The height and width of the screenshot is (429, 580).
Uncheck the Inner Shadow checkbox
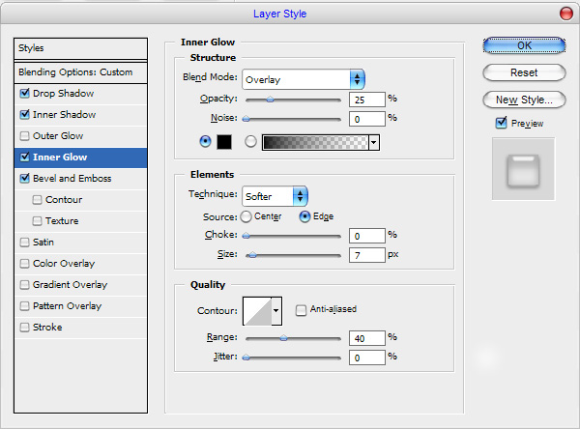pos(24,114)
